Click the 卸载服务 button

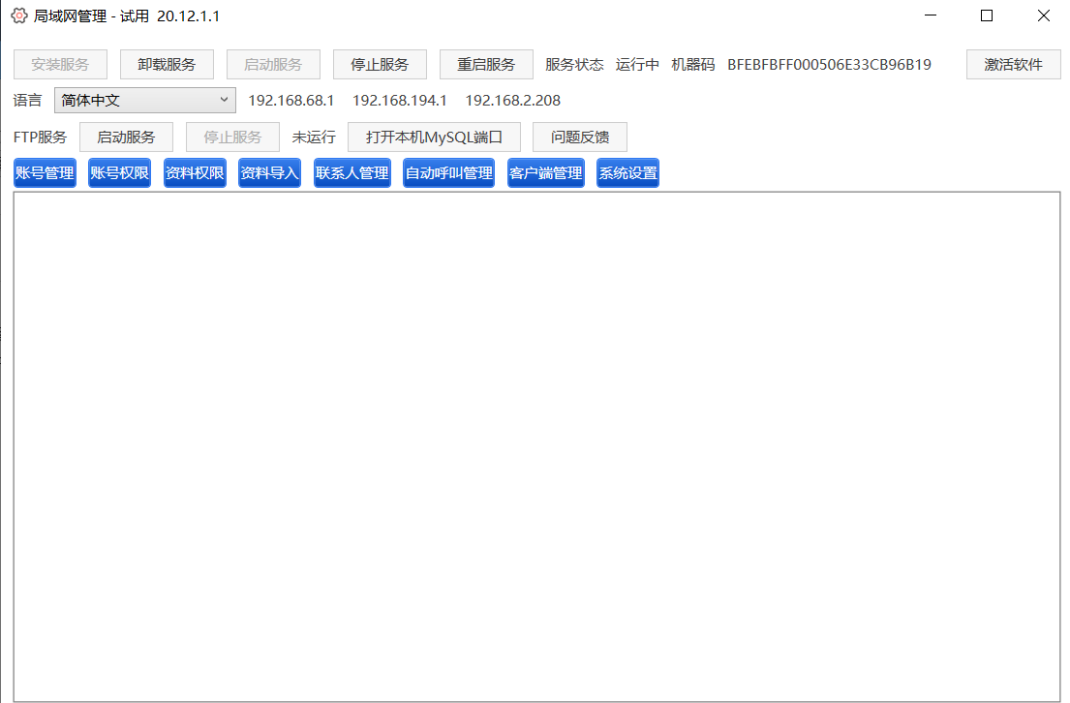[167, 65]
